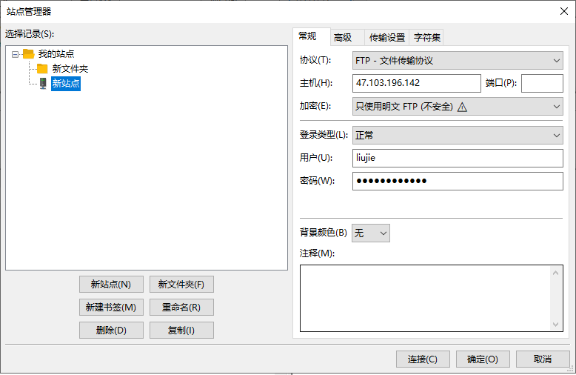Viewport: 576px width, 375px height.
Task: Click the 新文件夹(F) button
Action: [181, 284]
